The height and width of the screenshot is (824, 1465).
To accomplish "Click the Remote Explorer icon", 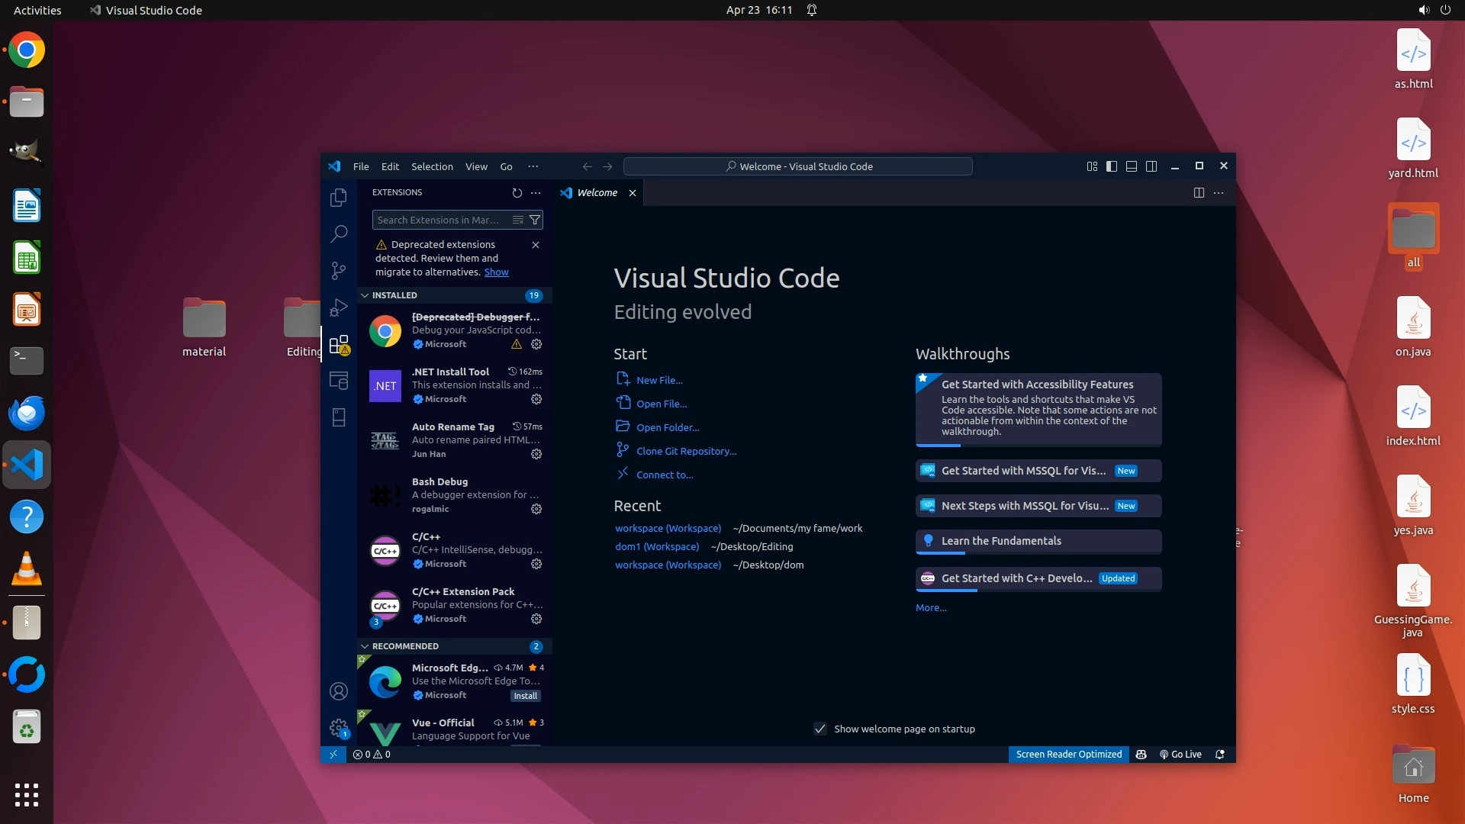I will coord(339,380).
